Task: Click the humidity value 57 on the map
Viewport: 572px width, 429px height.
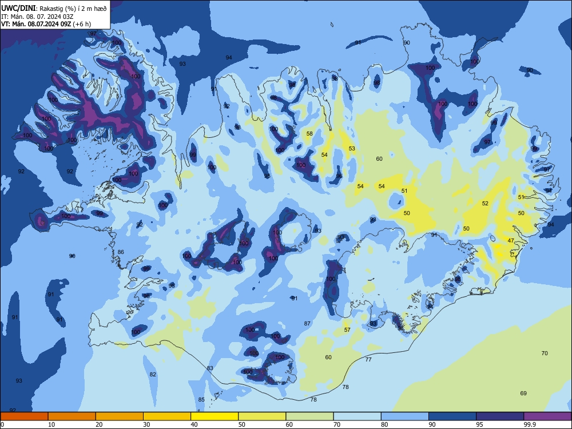Action: coord(347,330)
